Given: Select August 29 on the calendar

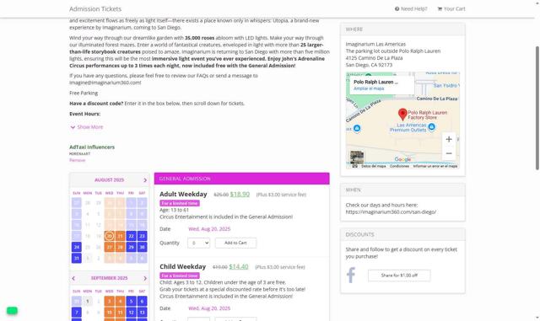Looking at the screenshot, I should tap(132, 247).
